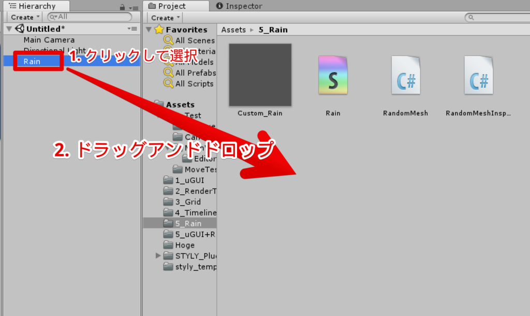Click the Project panel search field
530x316 pixels.
tap(497, 17)
